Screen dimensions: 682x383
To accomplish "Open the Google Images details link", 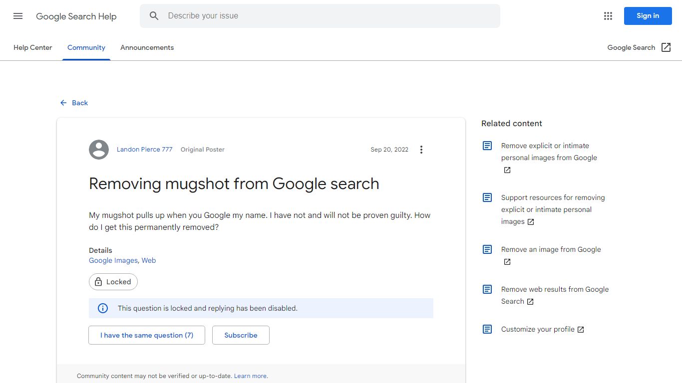I will pos(113,260).
